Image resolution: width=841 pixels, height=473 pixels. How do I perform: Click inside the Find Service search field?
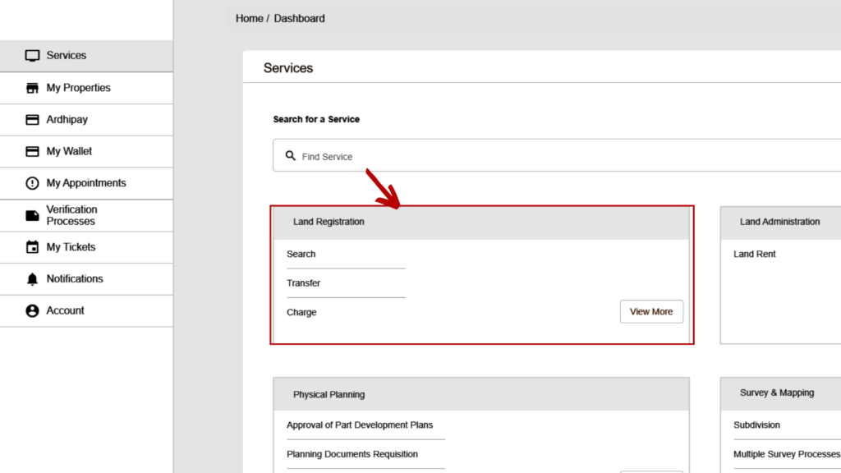point(557,155)
